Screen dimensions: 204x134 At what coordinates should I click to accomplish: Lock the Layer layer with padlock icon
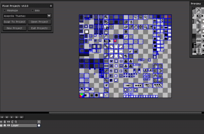(5, 126)
